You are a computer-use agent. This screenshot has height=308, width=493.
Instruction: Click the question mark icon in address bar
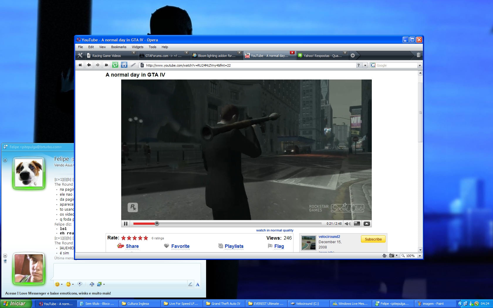[359, 65]
